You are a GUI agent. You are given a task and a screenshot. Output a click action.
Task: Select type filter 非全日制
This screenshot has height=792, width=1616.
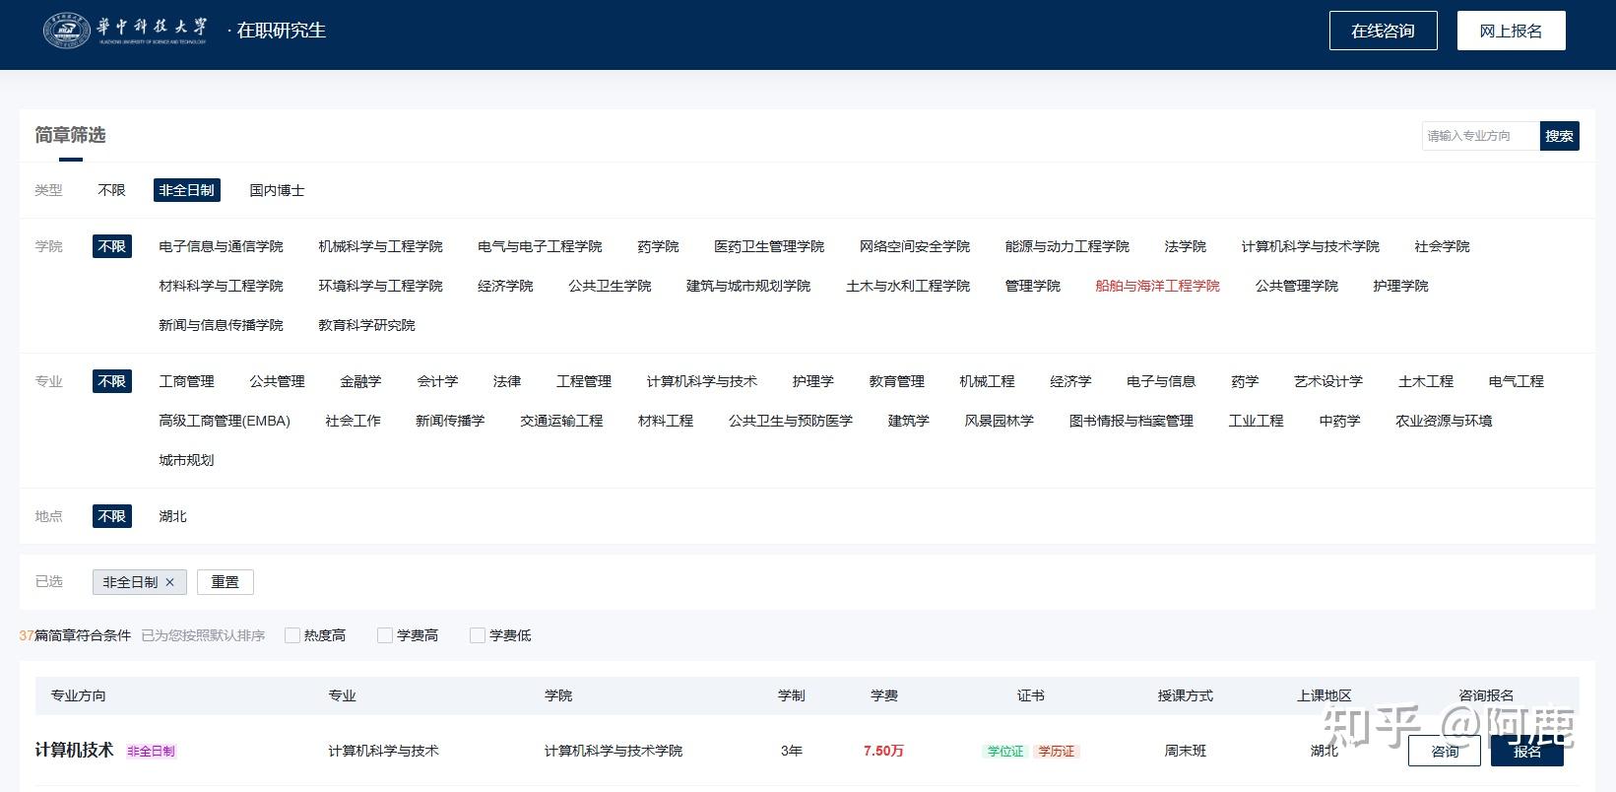click(187, 190)
